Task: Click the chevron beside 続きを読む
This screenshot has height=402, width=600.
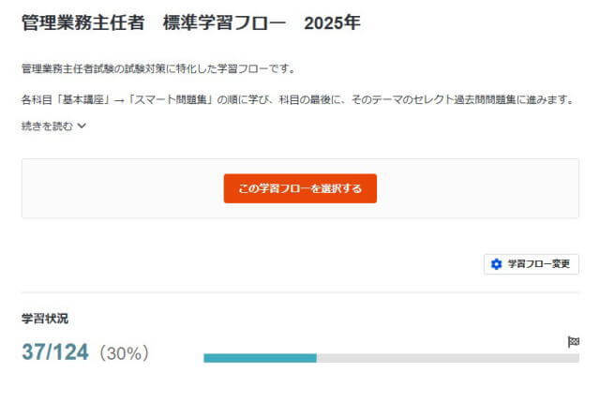Action: tap(82, 127)
